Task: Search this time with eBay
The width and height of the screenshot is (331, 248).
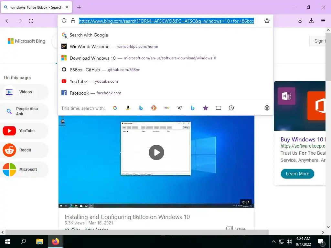Action: (167, 108)
